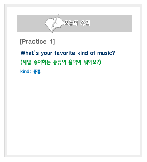
Task: Click the green word 뭐에요?
Action: [x=91, y=62]
